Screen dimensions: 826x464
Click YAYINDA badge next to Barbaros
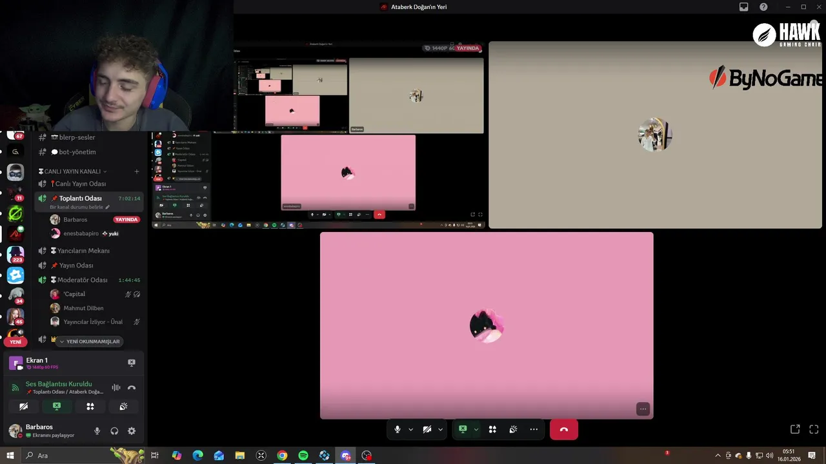[x=126, y=220]
